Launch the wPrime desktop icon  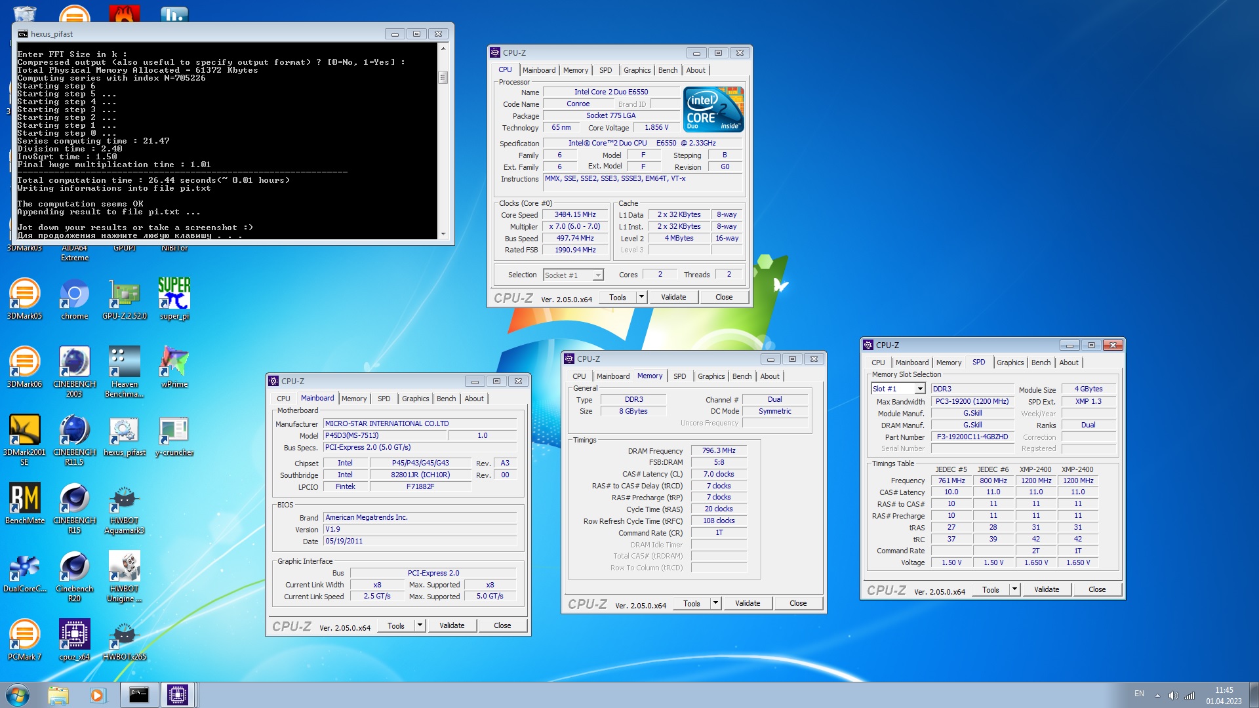pos(174,366)
